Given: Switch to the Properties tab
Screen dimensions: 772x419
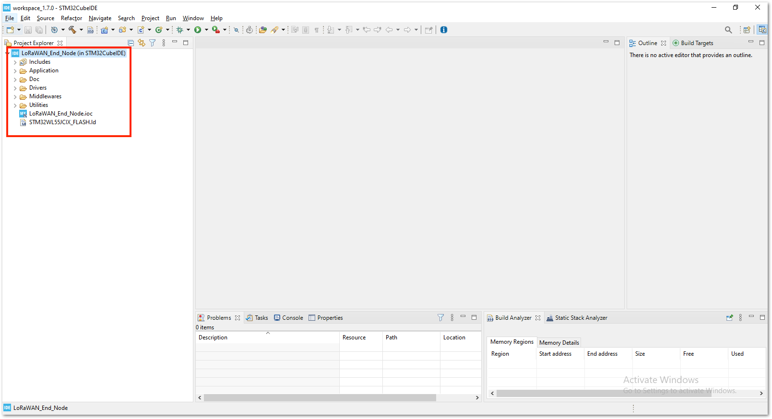Looking at the screenshot, I should click(x=326, y=318).
